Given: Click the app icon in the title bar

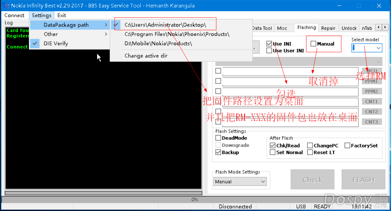Looking at the screenshot, I should pyautogui.click(x=6, y=5).
